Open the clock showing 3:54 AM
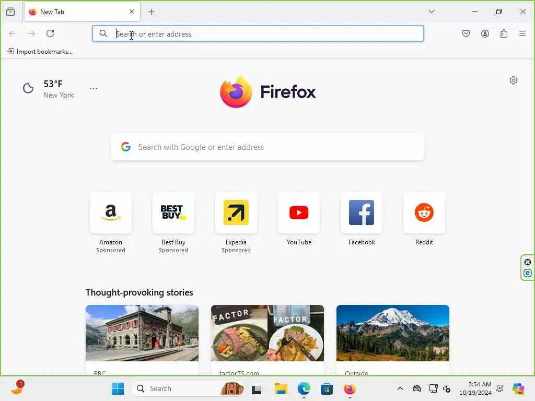The image size is (535, 401). [475, 388]
